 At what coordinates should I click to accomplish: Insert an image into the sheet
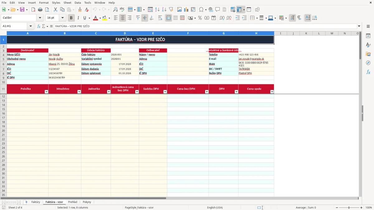[x=180, y=10]
